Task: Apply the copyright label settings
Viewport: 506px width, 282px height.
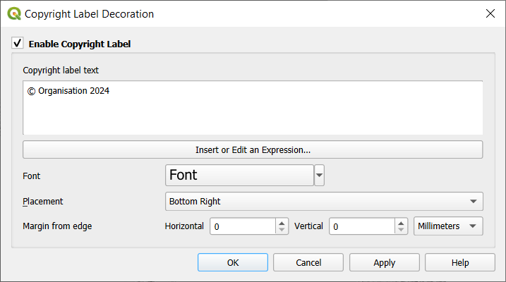Action: [x=384, y=262]
